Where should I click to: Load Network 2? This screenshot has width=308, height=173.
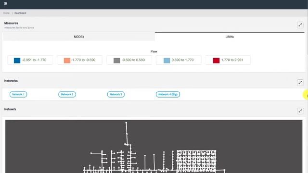(67, 94)
